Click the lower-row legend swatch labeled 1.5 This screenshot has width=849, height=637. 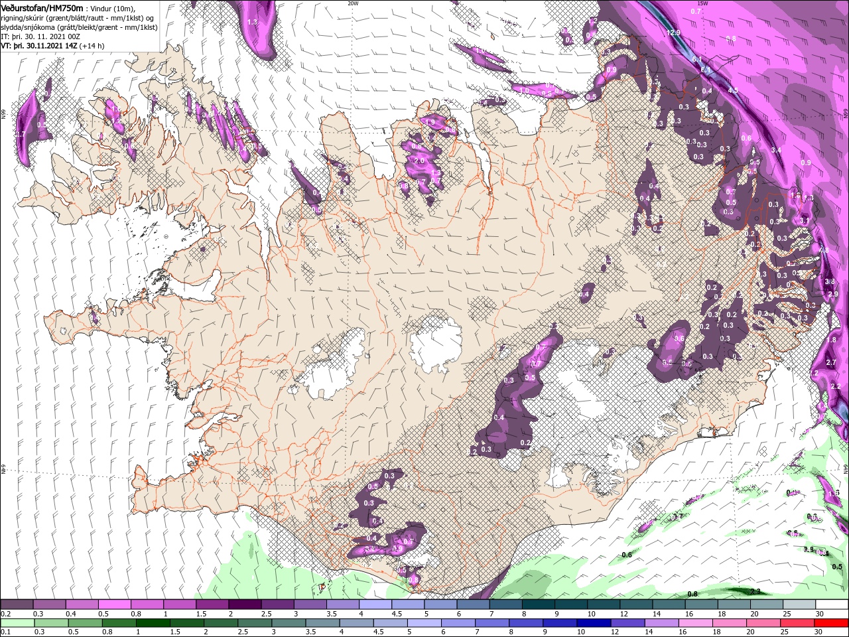187,622
